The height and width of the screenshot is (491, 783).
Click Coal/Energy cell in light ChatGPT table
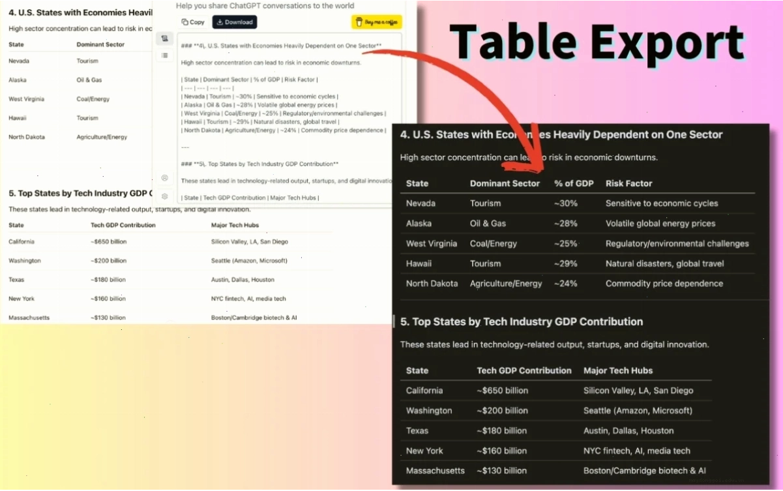[x=93, y=99]
